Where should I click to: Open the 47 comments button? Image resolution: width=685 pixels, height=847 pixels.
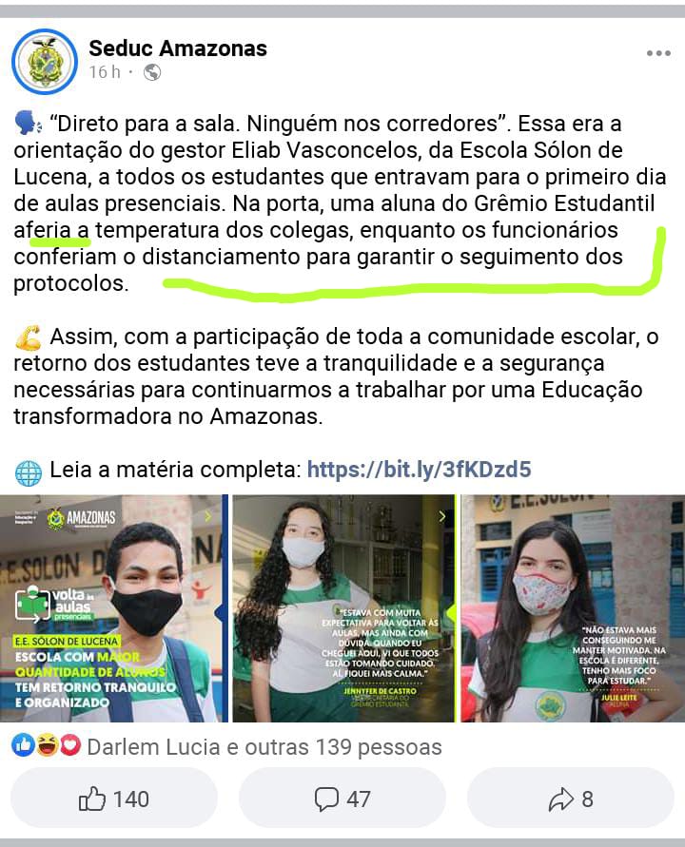click(342, 799)
